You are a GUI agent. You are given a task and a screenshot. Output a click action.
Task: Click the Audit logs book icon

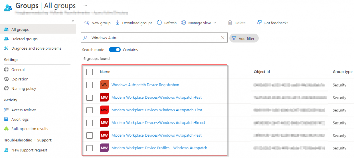point(6,119)
